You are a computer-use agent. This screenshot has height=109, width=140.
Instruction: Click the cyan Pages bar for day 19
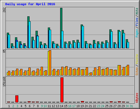point(83,37)
